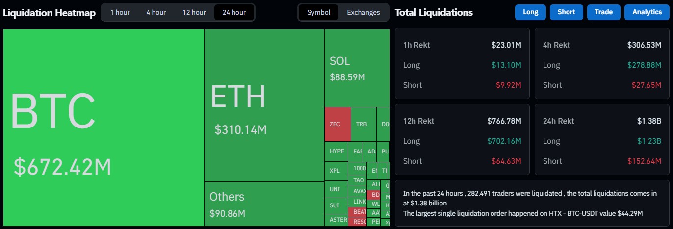
Task: Toggle heatmap view to Exchanges
Action: click(363, 12)
